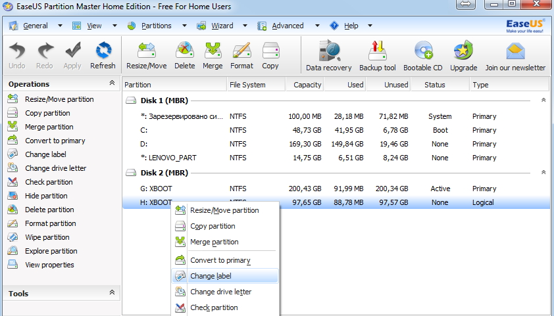
Task: Collapse the Tools panel
Action: (x=112, y=292)
